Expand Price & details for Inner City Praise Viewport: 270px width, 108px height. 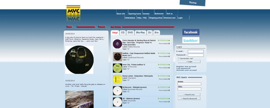164,68
